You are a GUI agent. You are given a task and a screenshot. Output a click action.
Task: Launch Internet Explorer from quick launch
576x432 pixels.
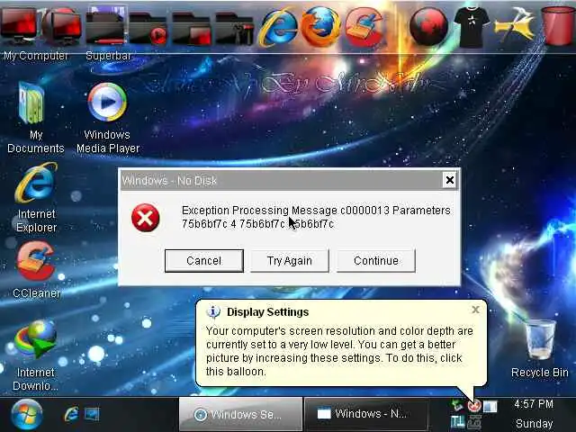[x=71, y=414]
